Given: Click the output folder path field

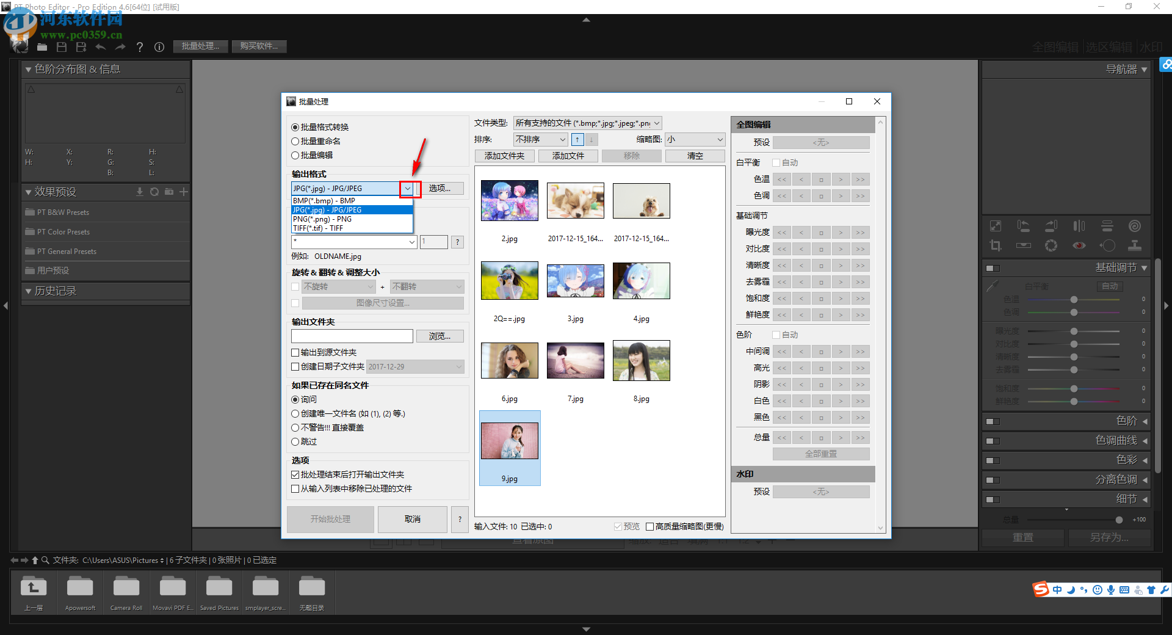Looking at the screenshot, I should tap(352, 336).
